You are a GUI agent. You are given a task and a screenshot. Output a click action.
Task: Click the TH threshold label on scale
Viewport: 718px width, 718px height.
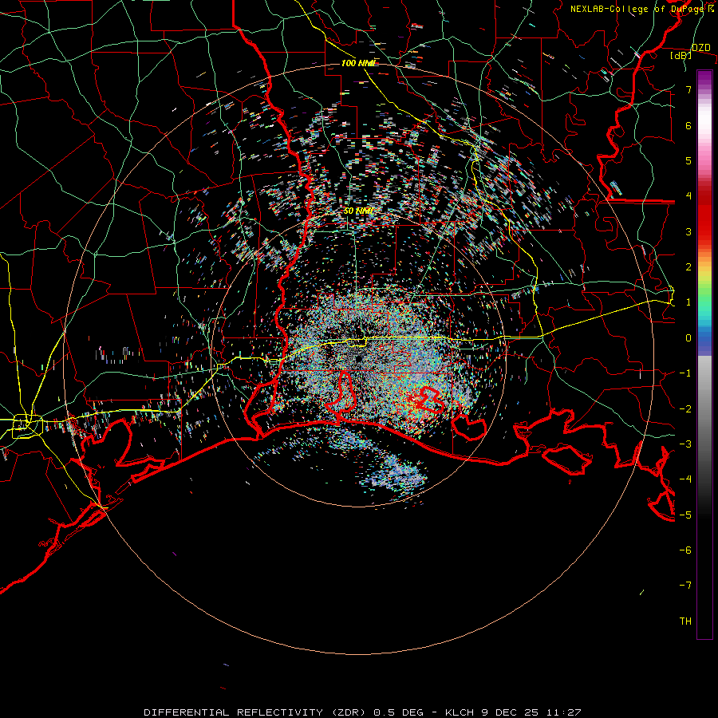(x=685, y=621)
